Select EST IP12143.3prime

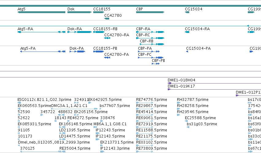(102, 151)
